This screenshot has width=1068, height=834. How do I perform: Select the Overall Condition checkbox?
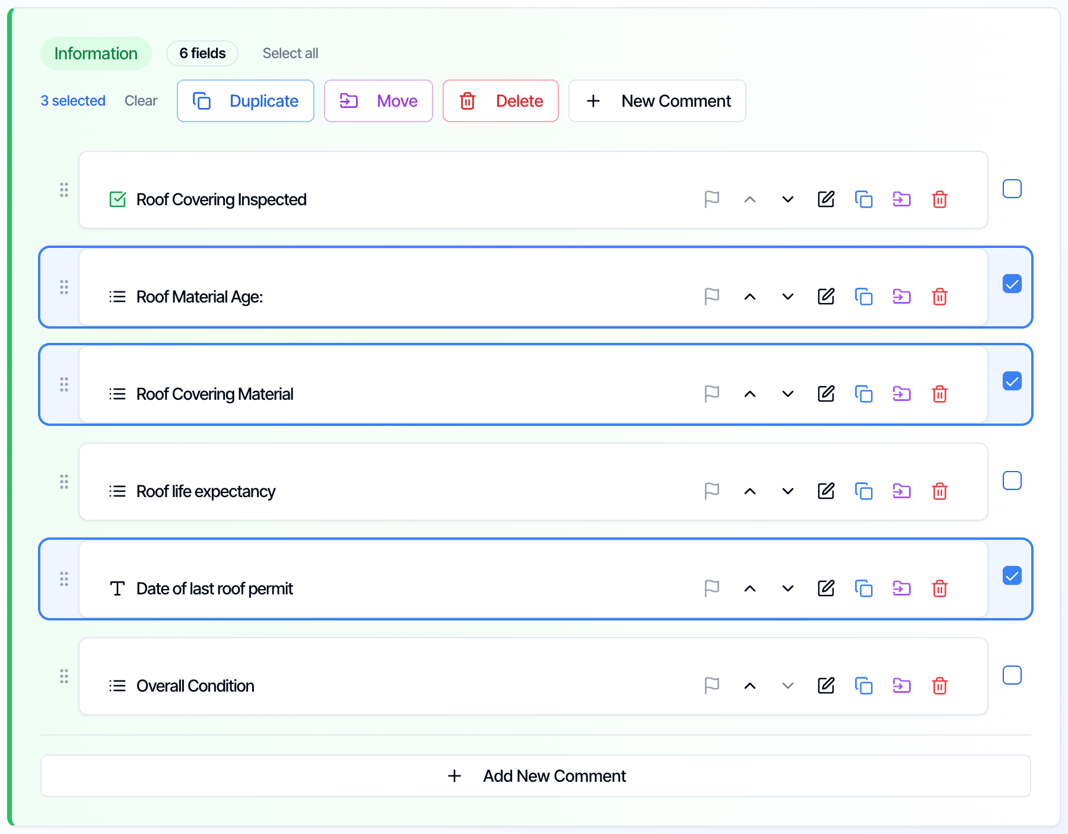1012,675
